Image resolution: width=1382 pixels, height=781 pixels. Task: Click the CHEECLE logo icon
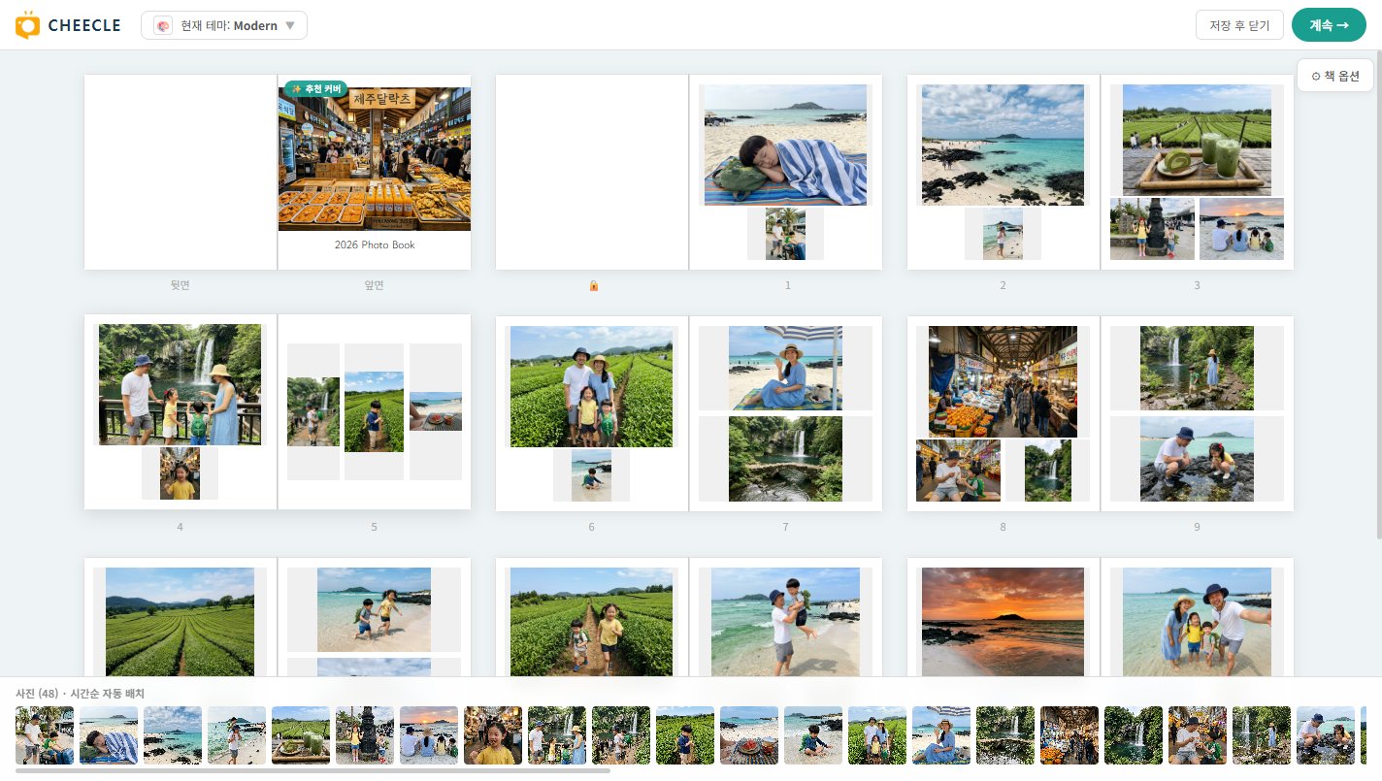[x=28, y=25]
